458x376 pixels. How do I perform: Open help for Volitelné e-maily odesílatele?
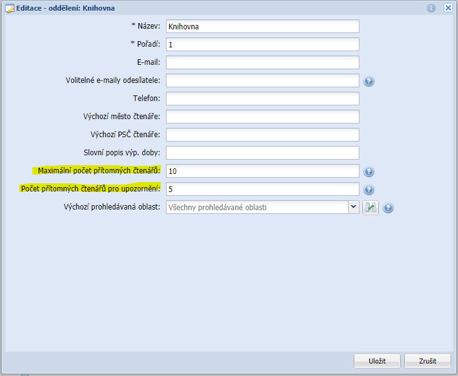click(x=369, y=81)
